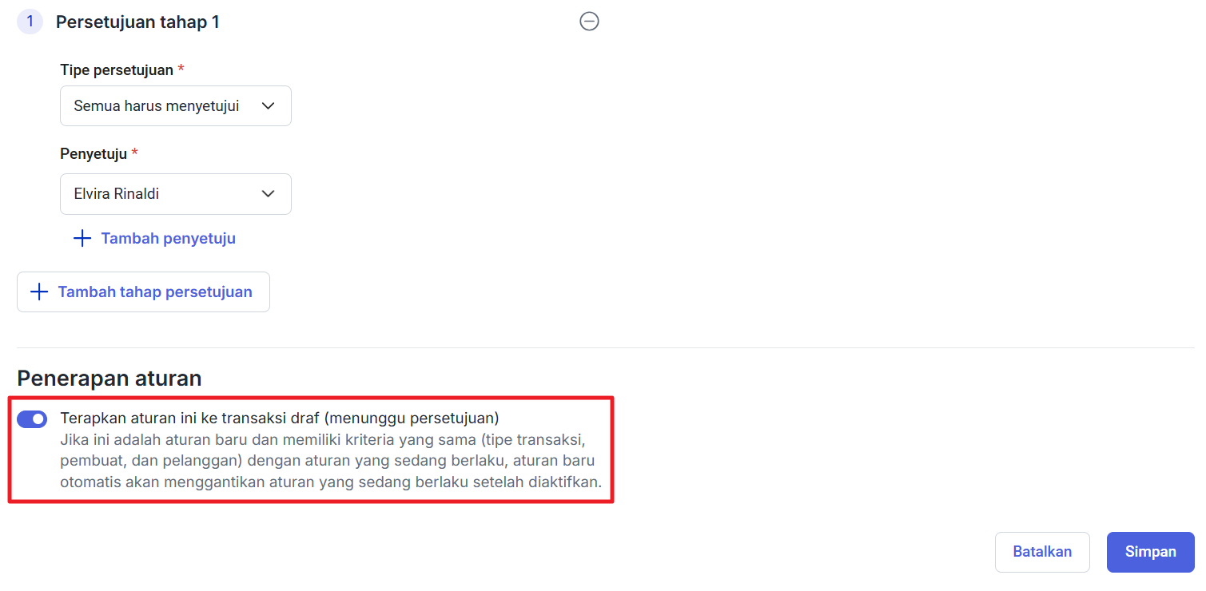The width and height of the screenshot is (1206, 591).
Task: Click the Tambah tahap persetujuan button
Action: click(x=143, y=292)
